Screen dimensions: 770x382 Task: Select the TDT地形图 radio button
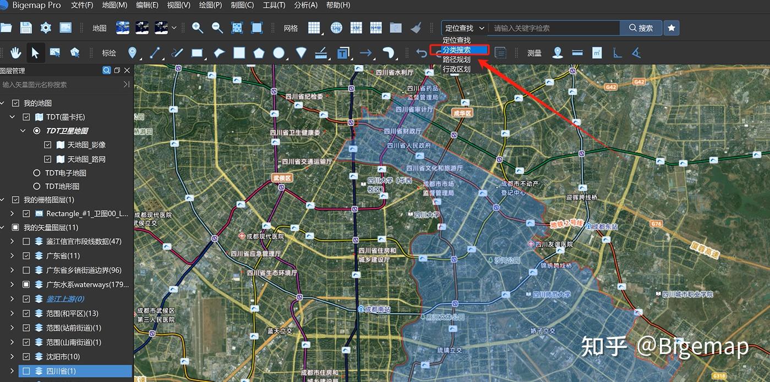[x=37, y=186]
